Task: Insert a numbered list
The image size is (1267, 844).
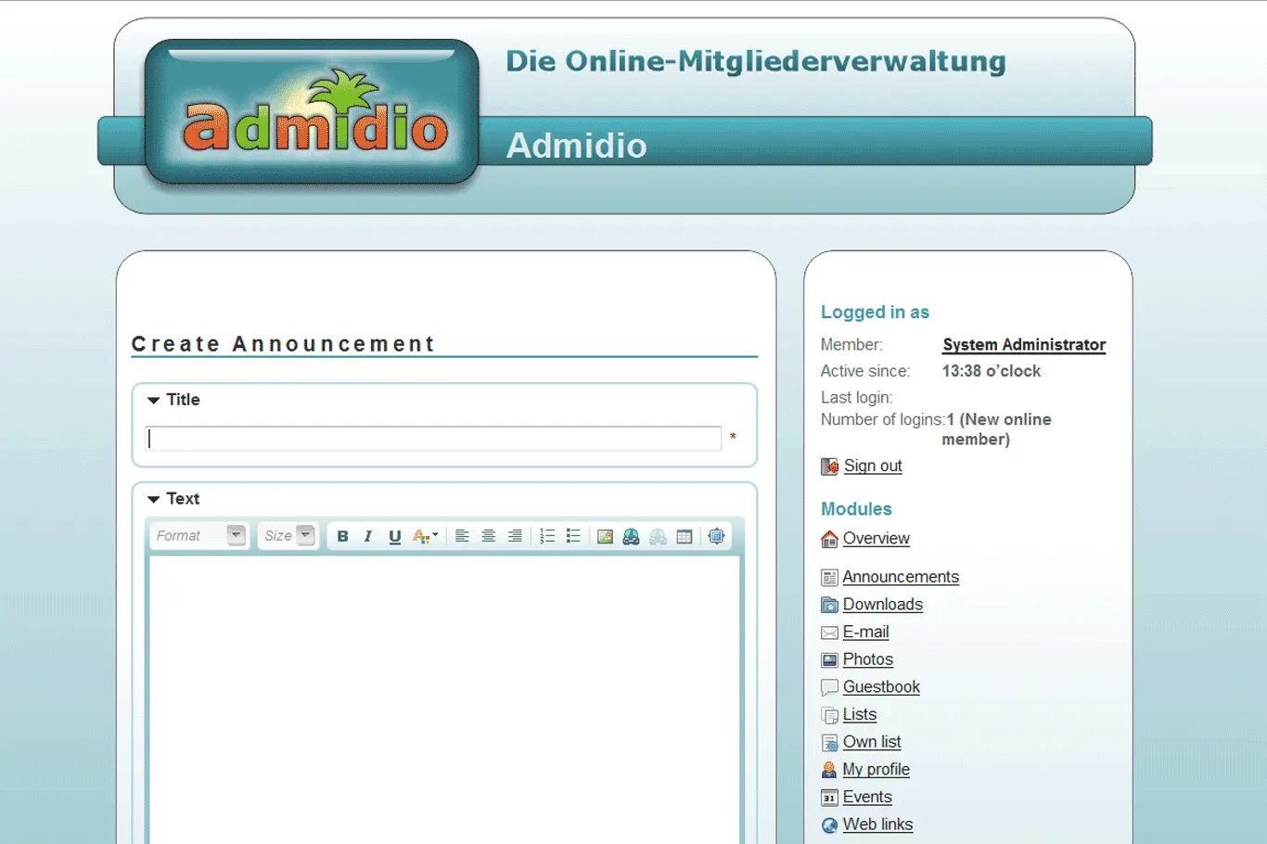Action: (x=547, y=536)
